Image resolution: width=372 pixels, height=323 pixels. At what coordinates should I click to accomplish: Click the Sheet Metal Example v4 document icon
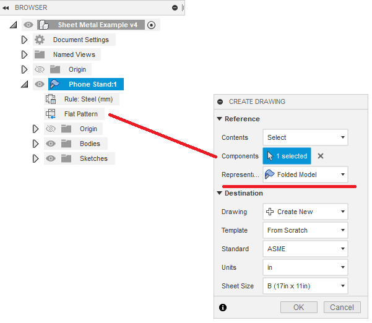click(44, 25)
